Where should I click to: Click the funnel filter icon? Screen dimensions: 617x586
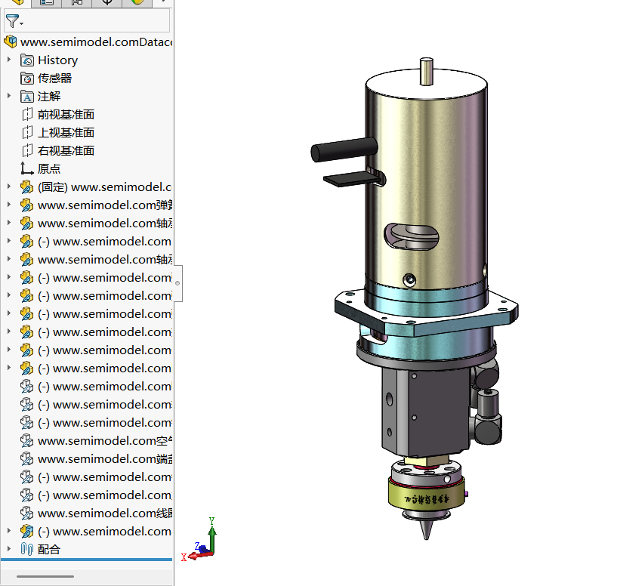[12, 21]
